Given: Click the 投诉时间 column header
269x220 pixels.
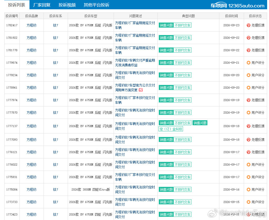Looking at the screenshot, I should click(232, 16).
